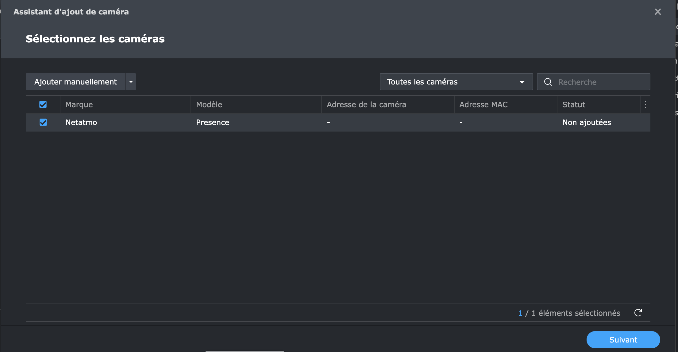Click the Adresse de la caméra header
678x352 pixels.
[x=366, y=104]
